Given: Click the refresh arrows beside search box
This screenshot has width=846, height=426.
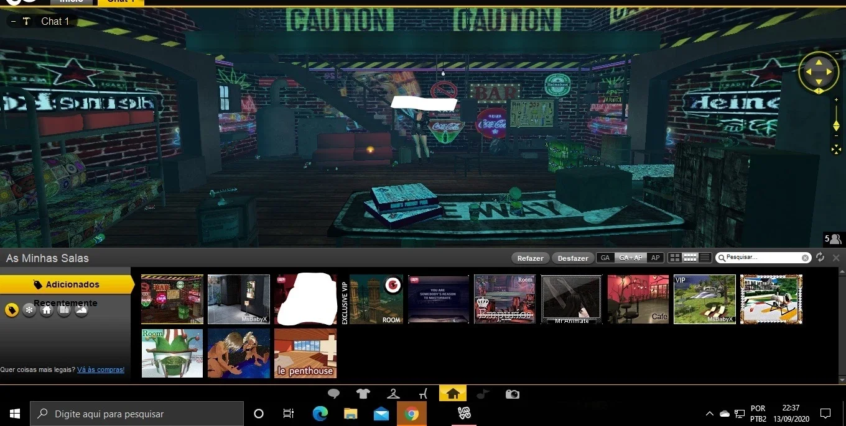Looking at the screenshot, I should coord(820,258).
